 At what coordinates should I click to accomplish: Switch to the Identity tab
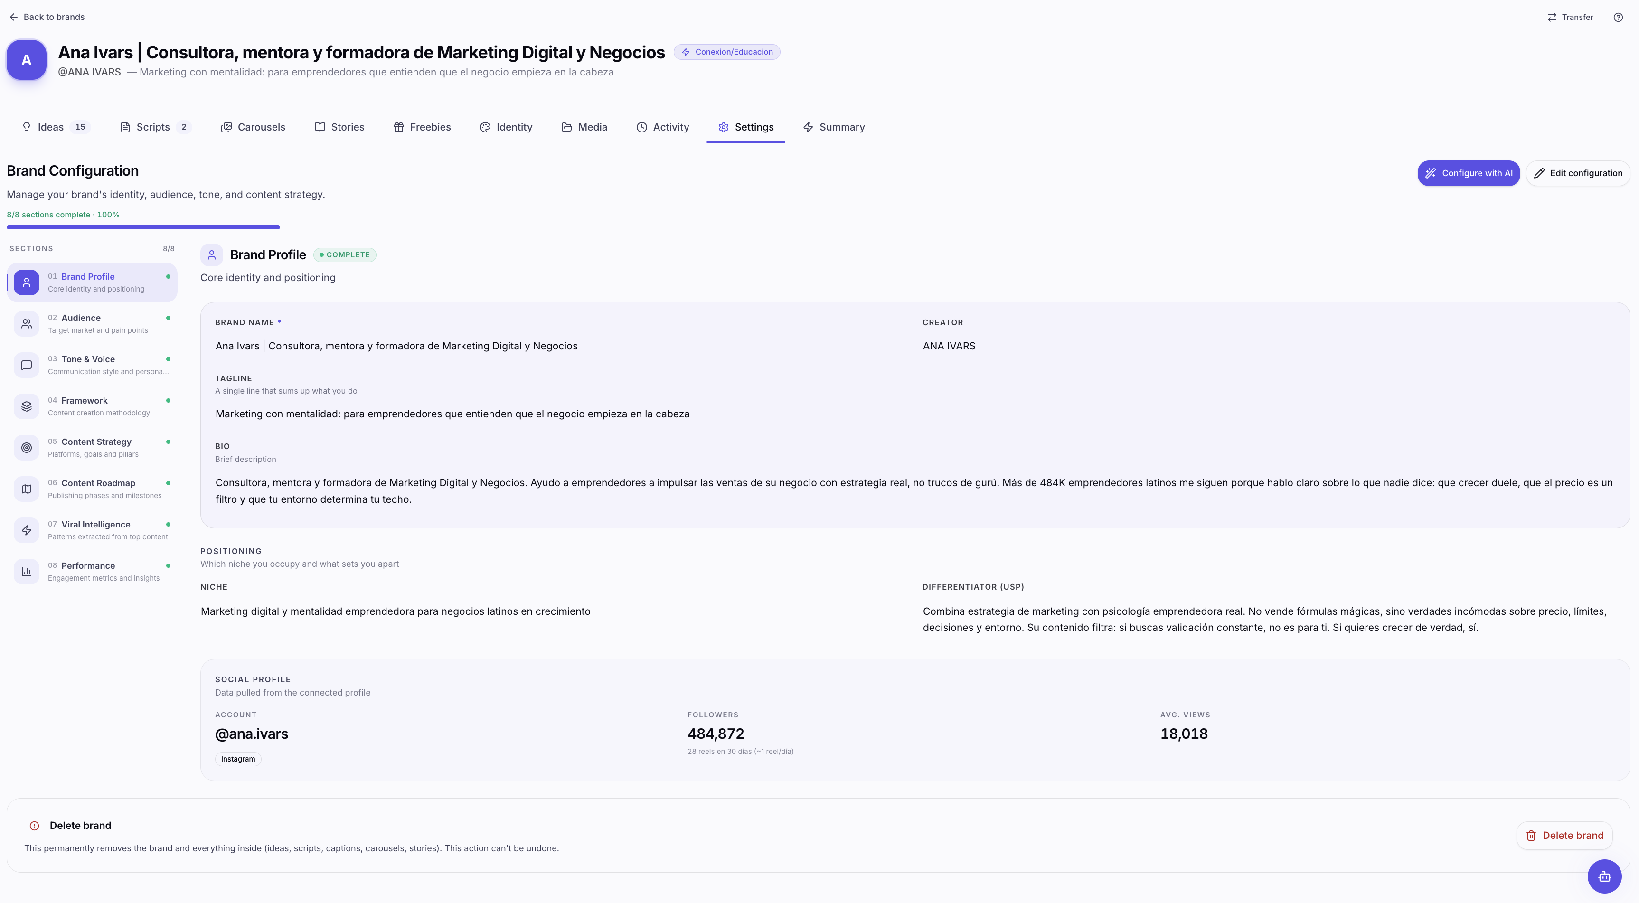(507, 127)
